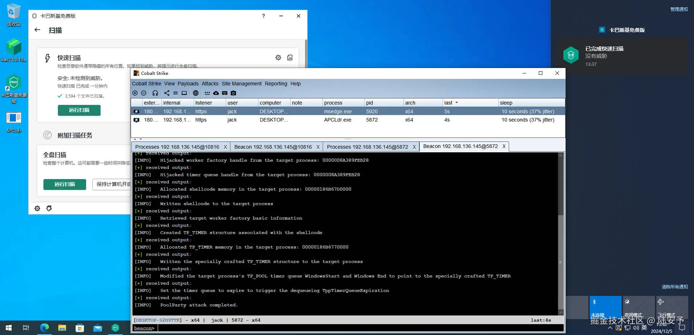The width and height of the screenshot is (694, 335).
Task: Open Kaspersky help question mark
Action: pyautogui.click(x=263, y=16)
